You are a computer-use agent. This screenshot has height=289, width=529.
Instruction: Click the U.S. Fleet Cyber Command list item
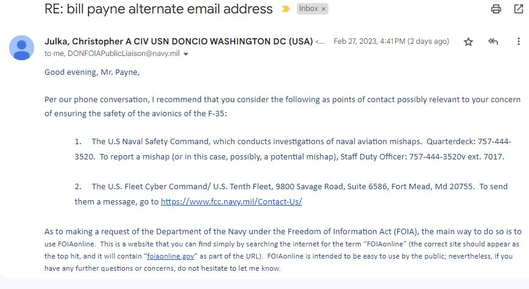291,194
